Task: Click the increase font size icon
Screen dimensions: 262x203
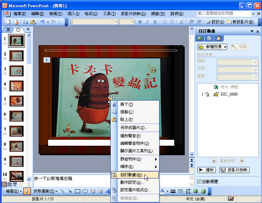Action: (x=181, y=22)
